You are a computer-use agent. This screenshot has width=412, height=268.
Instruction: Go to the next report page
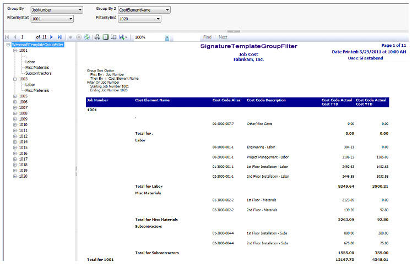click(51, 37)
